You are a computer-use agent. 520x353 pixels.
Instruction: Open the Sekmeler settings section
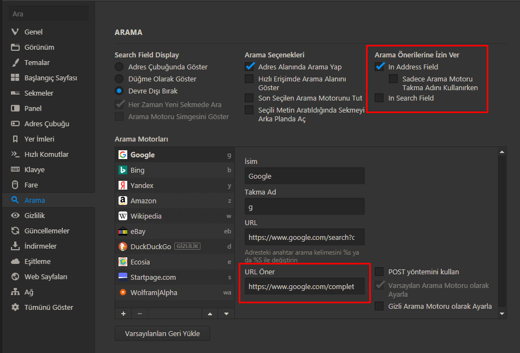pos(39,93)
